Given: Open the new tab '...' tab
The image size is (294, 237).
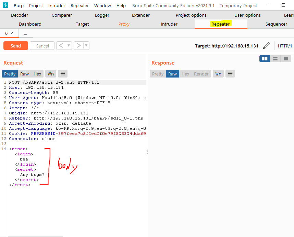Looking at the screenshot, I should [x=25, y=34].
